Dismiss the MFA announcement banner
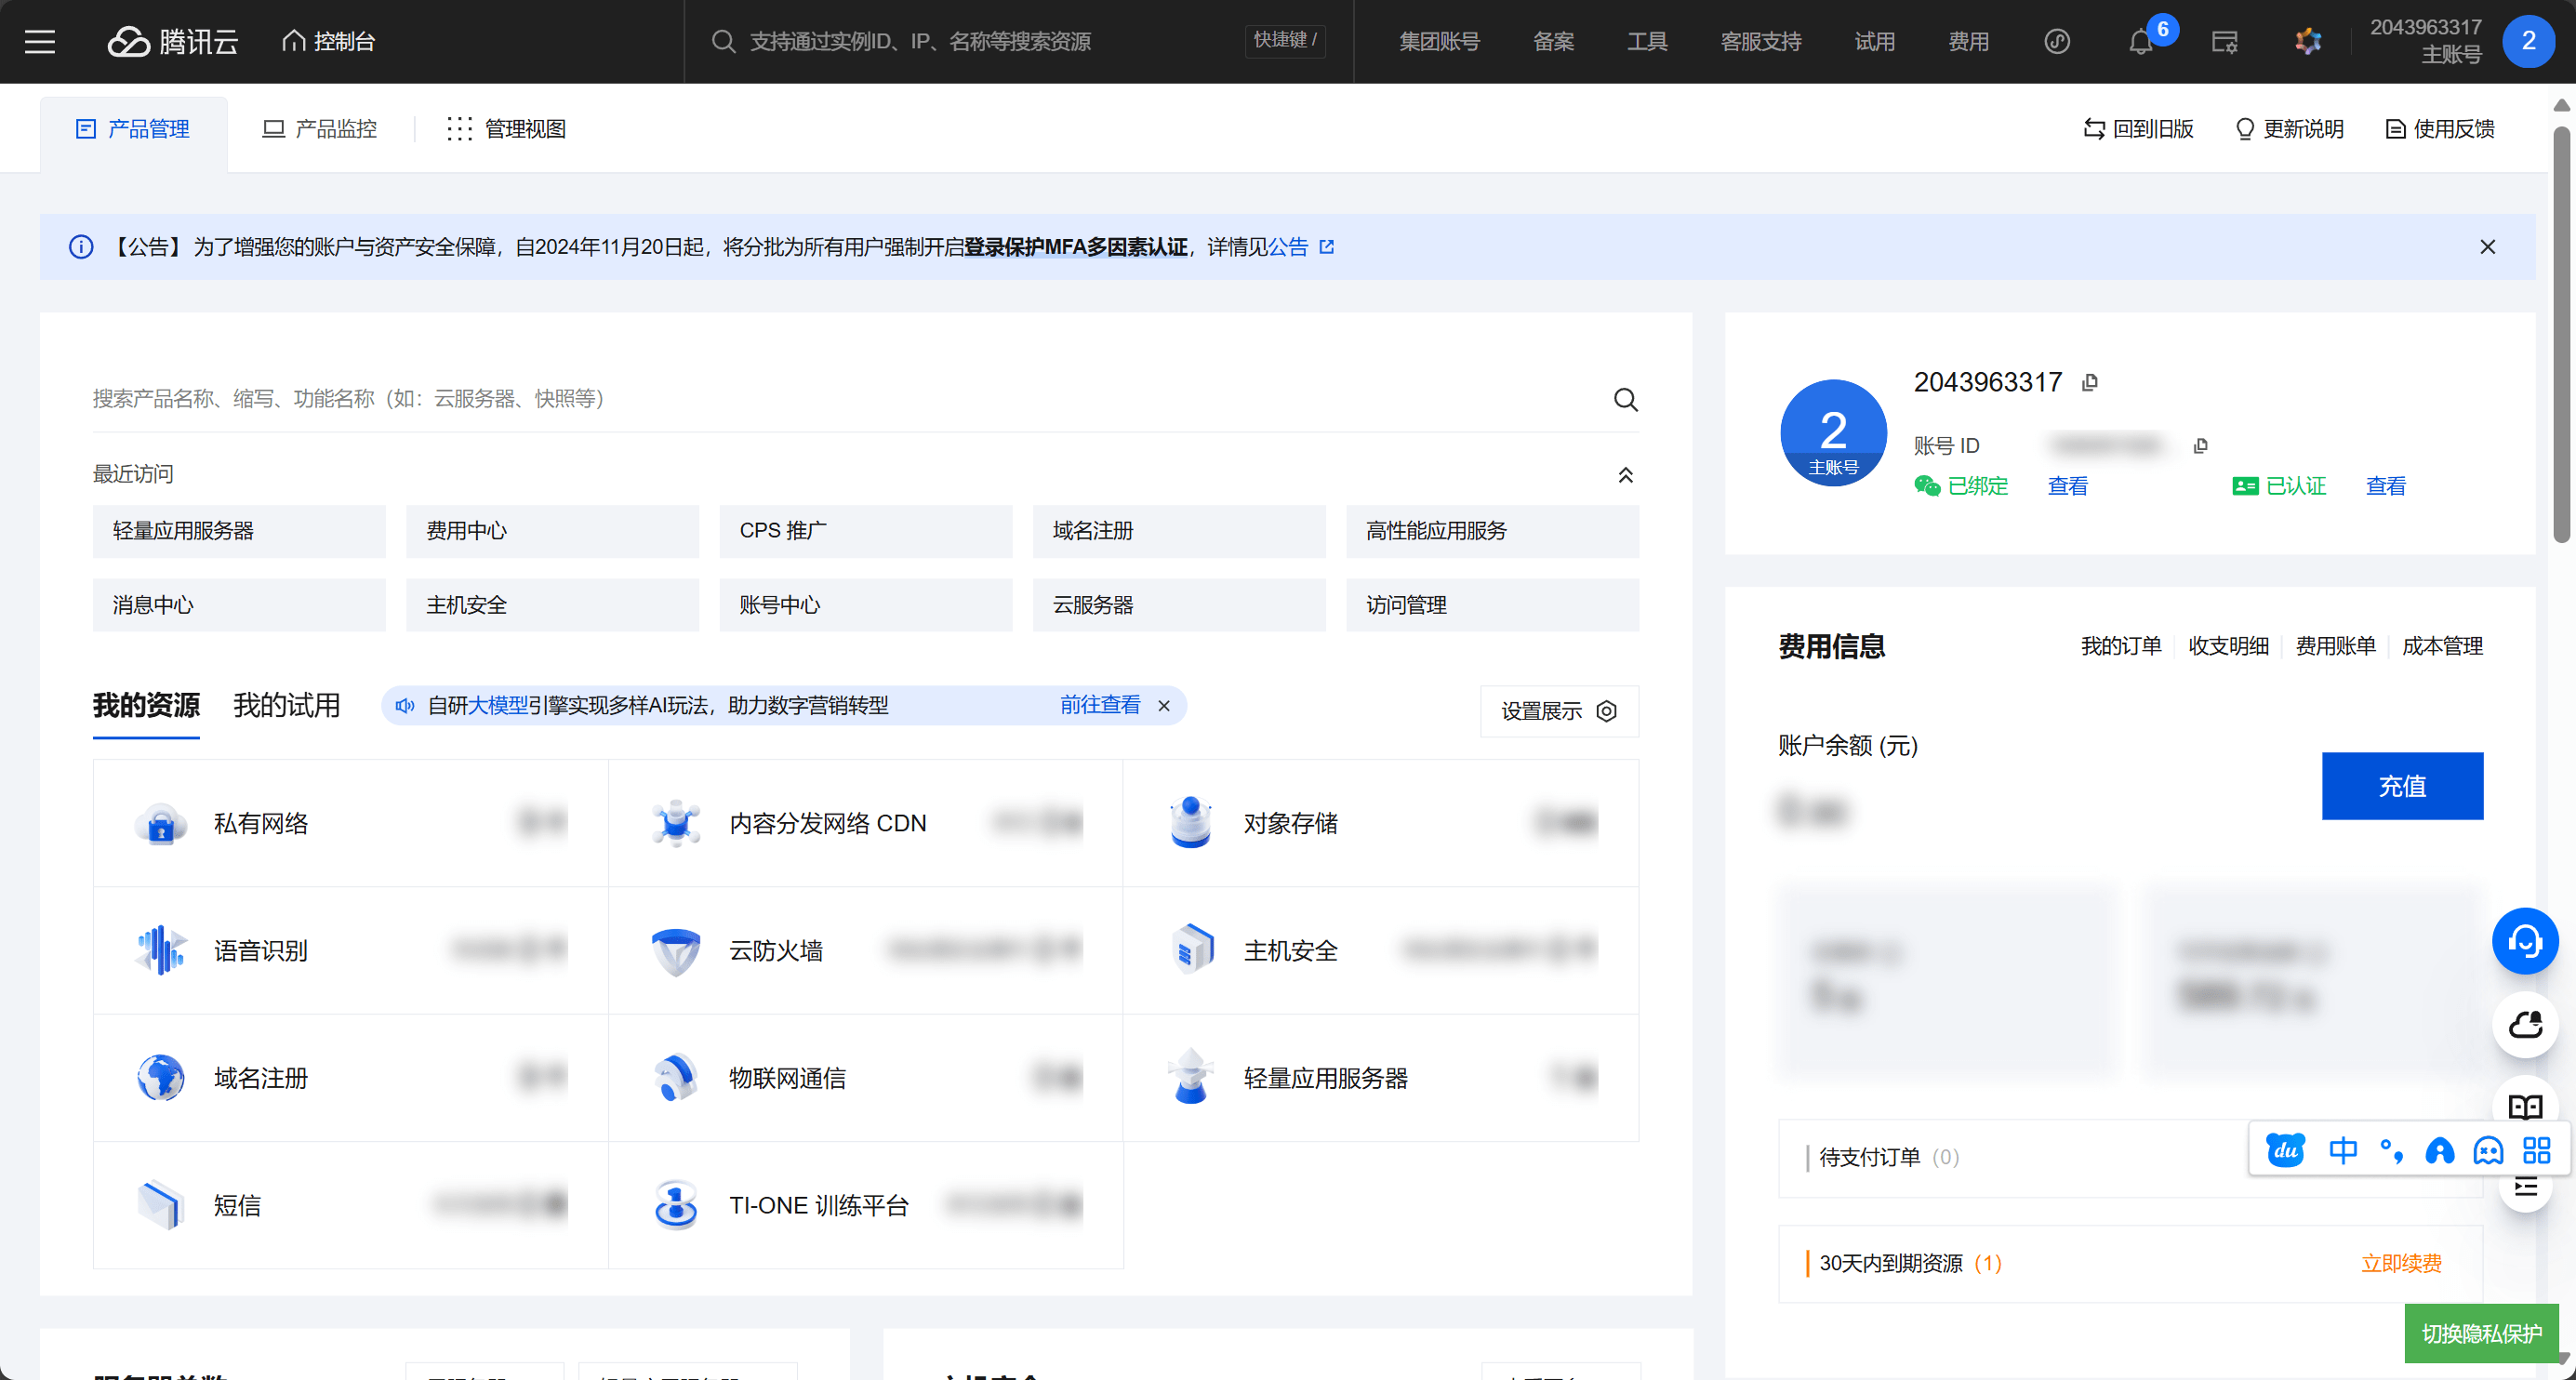Viewport: 2576px width, 1380px height. pos(2488,246)
